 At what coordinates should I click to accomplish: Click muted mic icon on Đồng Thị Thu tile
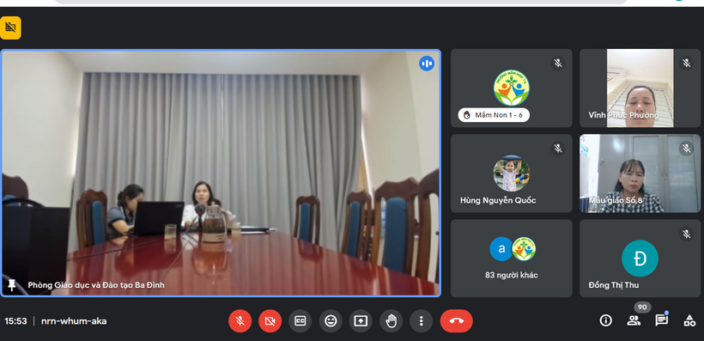[x=686, y=234]
